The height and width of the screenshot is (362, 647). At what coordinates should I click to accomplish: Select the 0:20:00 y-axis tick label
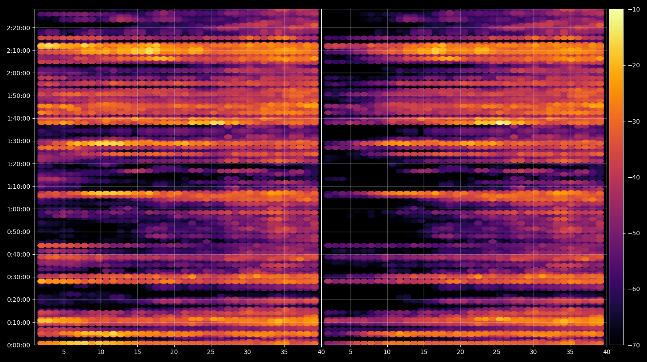pyautogui.click(x=19, y=300)
